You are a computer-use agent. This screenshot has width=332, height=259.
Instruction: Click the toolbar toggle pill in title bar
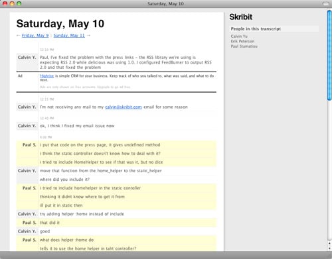pyautogui.click(x=326, y=3)
